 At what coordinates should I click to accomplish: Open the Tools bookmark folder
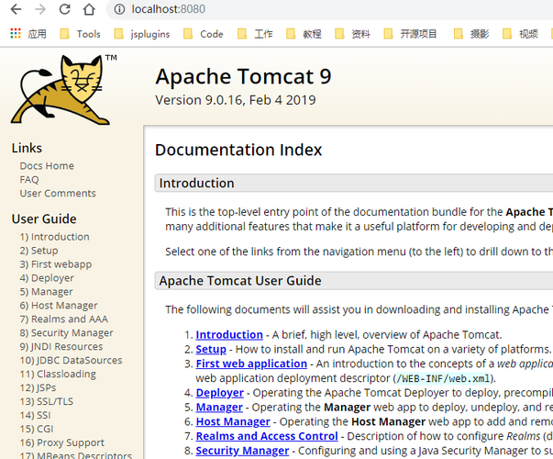[81, 34]
